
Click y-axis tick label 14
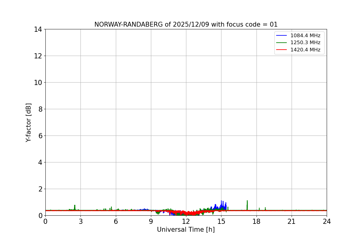coord(38,29)
